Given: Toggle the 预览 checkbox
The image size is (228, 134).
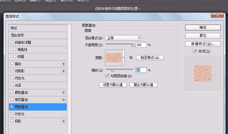Looking at the screenshot, I should click(x=195, y=51).
